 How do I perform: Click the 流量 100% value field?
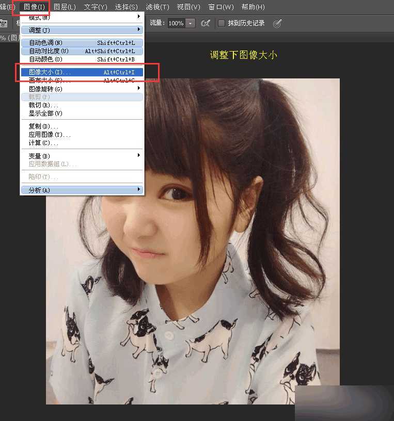pos(176,23)
